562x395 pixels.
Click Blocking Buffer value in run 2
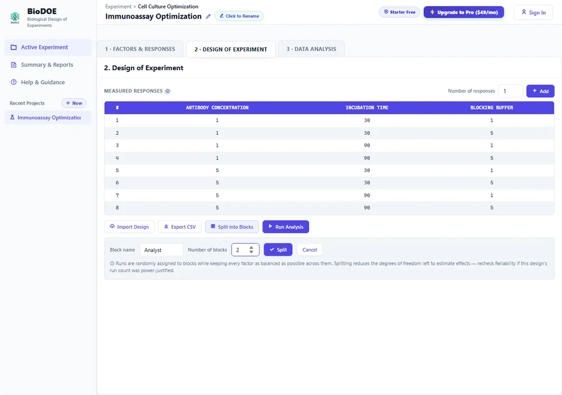point(492,133)
